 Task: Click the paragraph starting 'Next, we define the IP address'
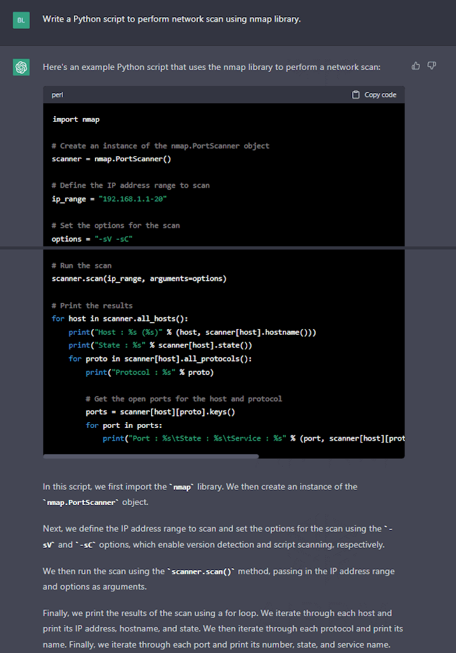point(218,537)
